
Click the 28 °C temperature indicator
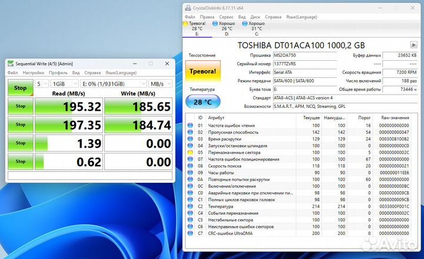pyautogui.click(x=203, y=102)
